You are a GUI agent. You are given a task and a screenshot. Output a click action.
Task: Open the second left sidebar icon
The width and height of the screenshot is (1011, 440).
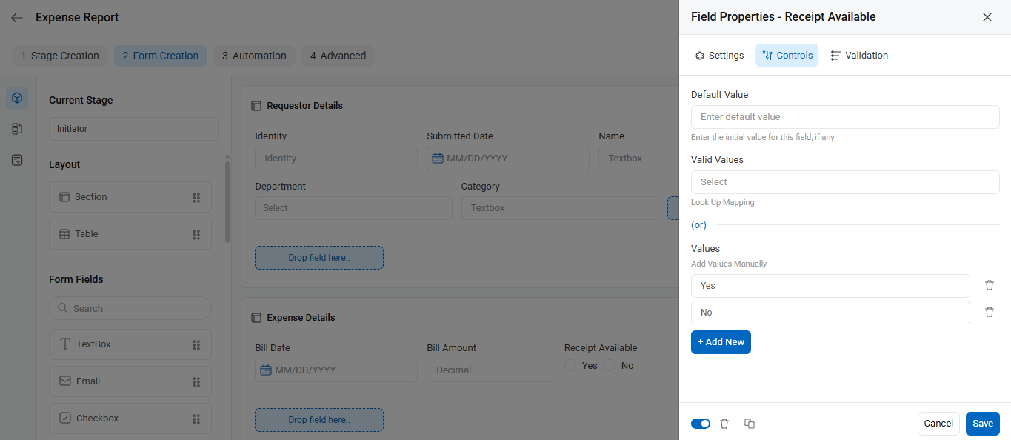click(x=17, y=129)
